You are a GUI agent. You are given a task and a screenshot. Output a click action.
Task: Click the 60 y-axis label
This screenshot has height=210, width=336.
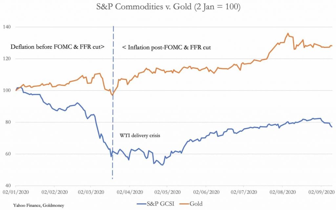pyautogui.click(x=8, y=154)
